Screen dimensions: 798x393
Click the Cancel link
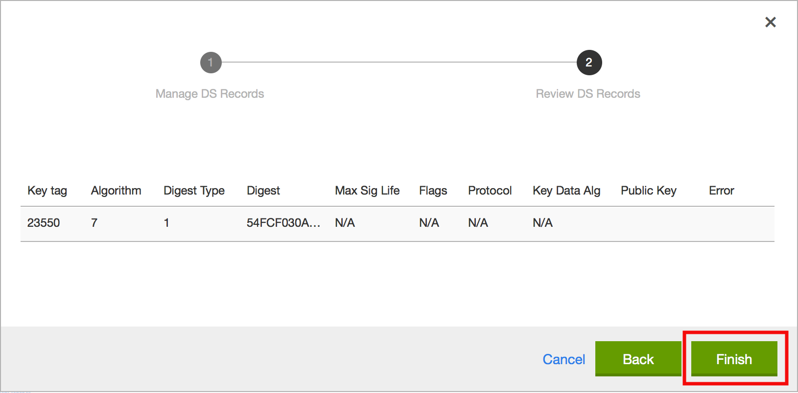click(563, 359)
